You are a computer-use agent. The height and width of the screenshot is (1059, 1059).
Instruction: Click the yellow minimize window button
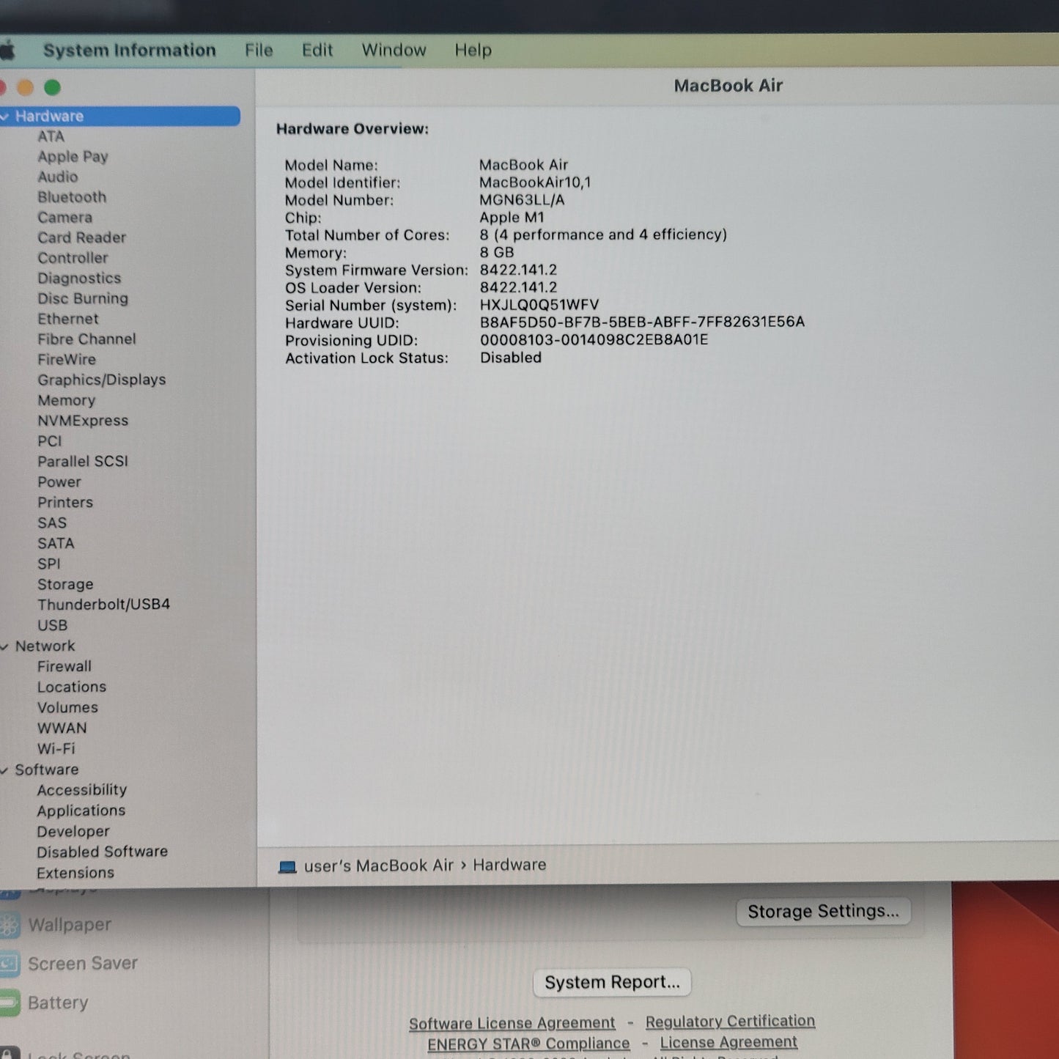[x=25, y=87]
